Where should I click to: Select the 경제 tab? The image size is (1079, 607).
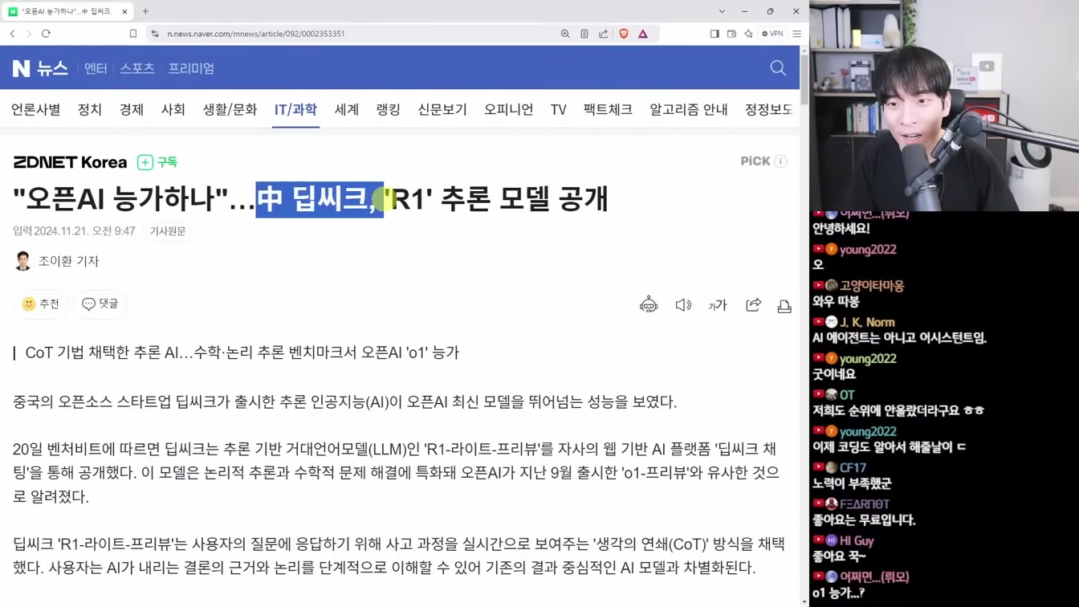[x=132, y=109]
